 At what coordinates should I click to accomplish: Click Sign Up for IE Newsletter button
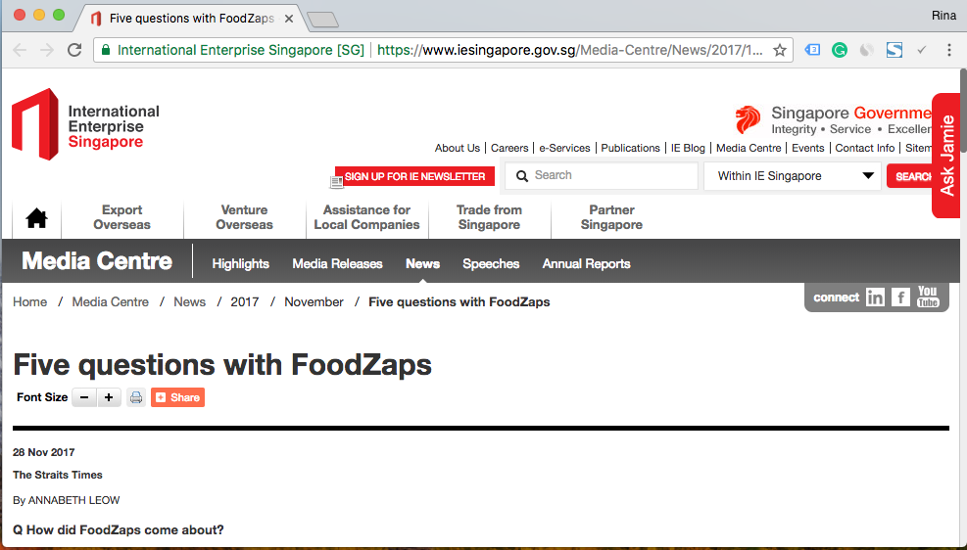pos(414,176)
